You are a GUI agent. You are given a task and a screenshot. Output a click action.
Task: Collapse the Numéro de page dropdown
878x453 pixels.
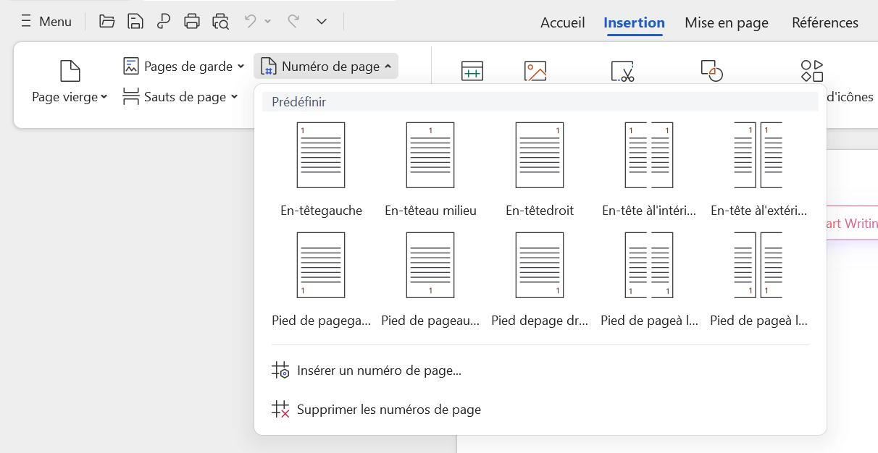[x=326, y=67]
